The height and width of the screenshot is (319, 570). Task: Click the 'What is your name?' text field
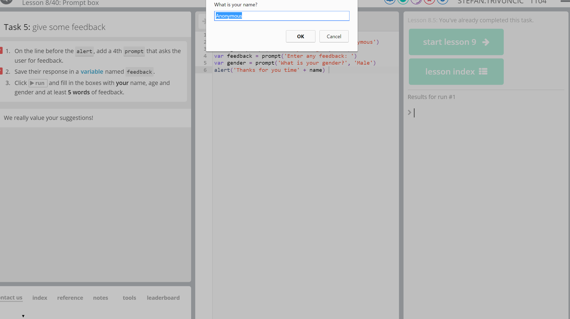coord(282,16)
